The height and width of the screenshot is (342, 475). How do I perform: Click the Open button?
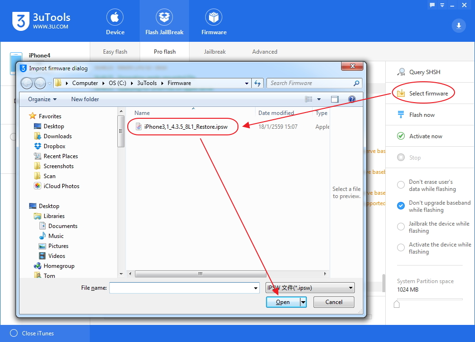tap(283, 302)
